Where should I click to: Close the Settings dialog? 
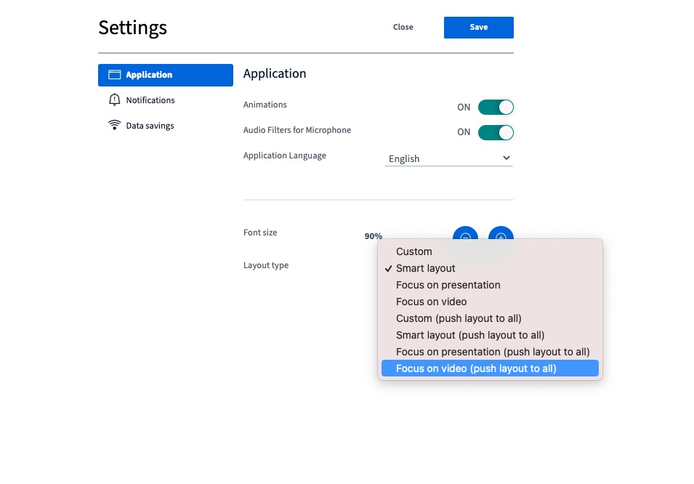pos(403,27)
